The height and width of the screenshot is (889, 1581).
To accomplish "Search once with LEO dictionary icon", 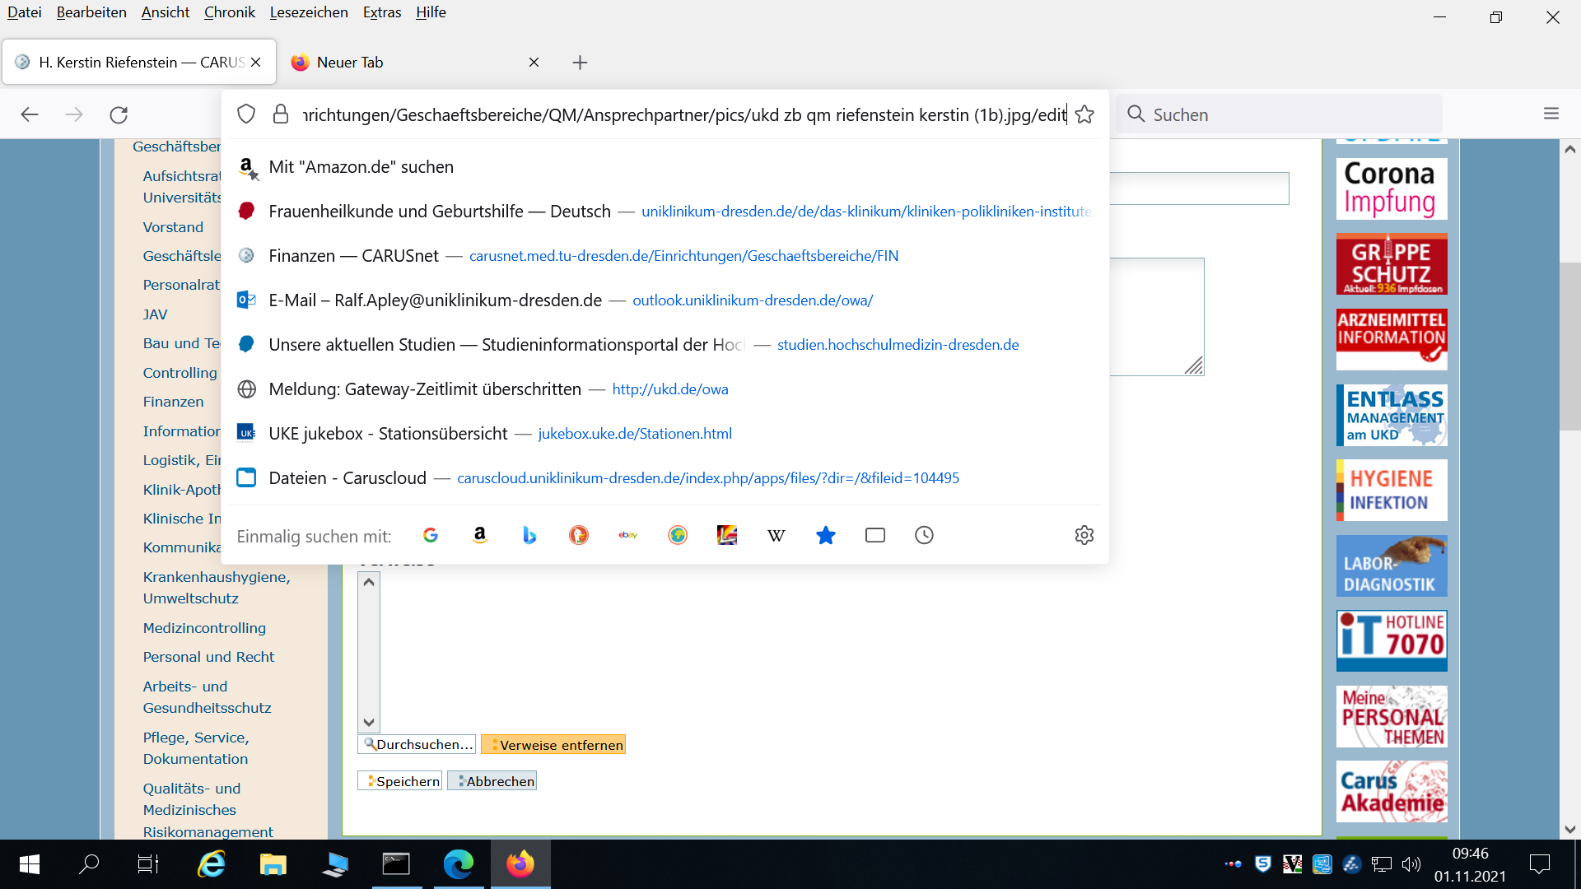I will (727, 536).
